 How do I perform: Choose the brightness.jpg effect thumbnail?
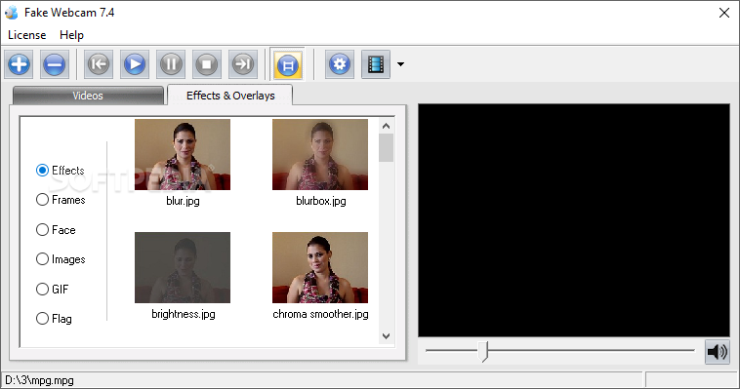[183, 267]
